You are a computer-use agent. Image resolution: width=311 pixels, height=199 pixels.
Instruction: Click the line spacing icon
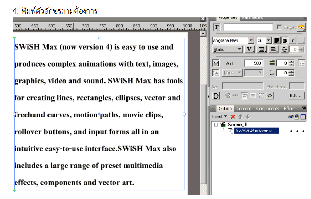click(272, 73)
